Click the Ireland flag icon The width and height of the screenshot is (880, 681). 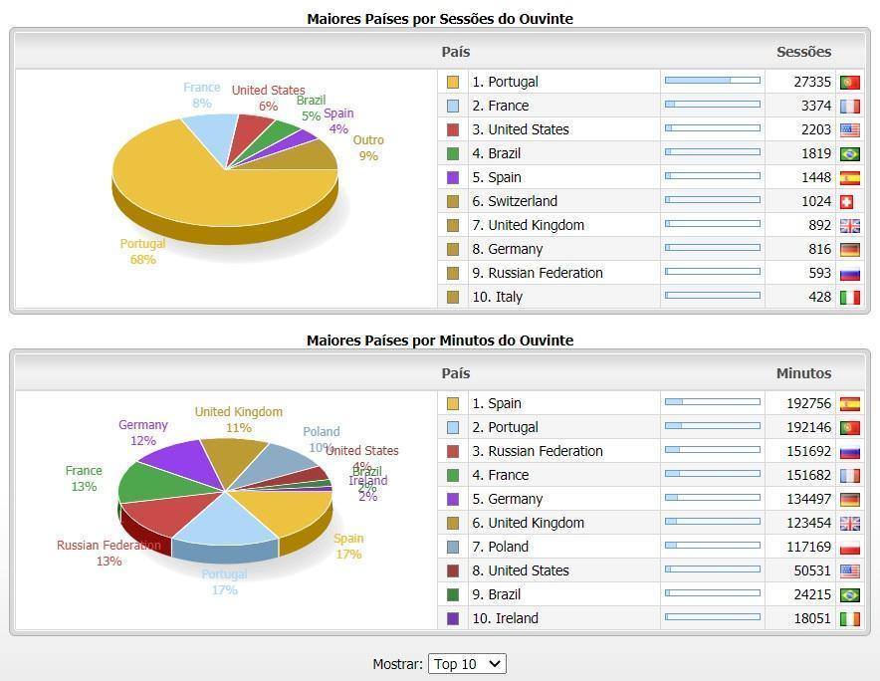849,619
